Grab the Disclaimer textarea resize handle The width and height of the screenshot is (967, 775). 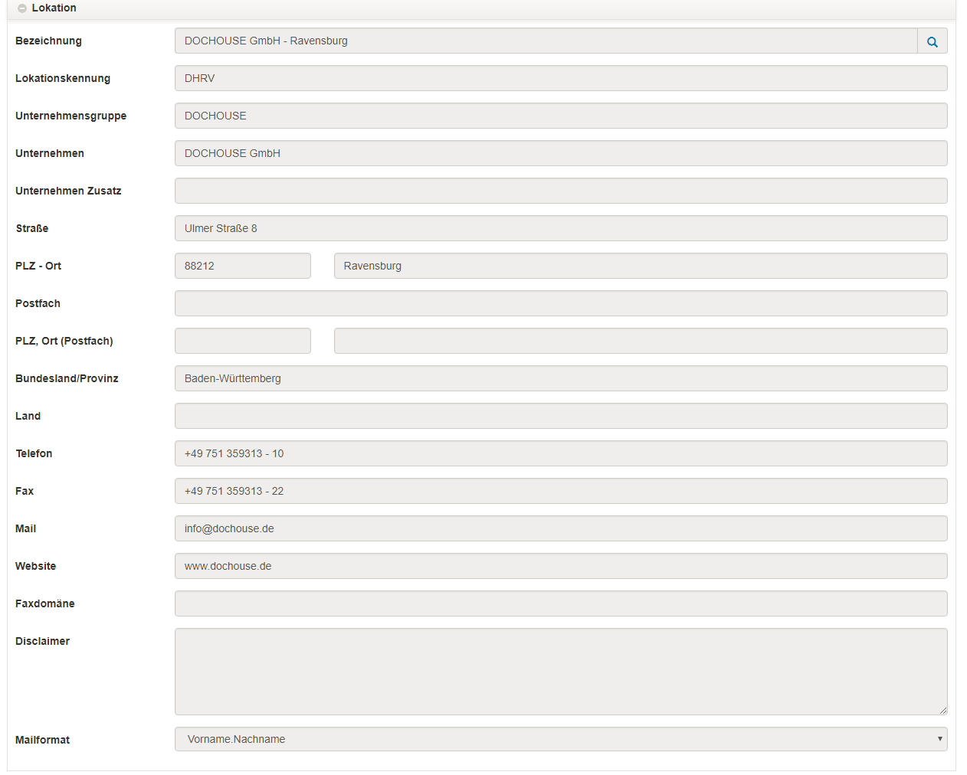click(x=943, y=711)
